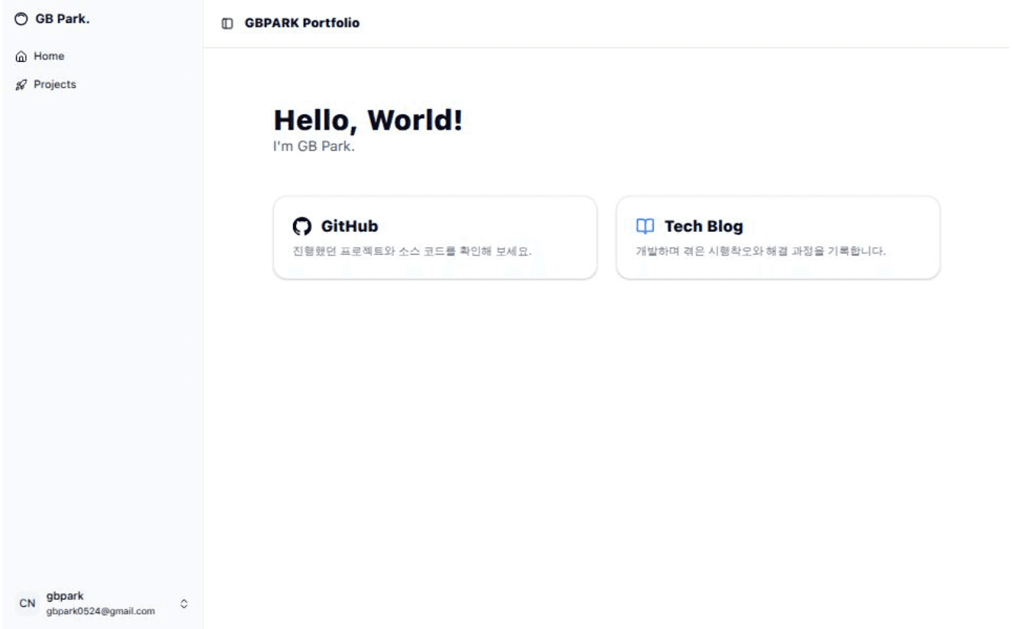Click the Projects rocket icon
The width and height of the screenshot is (1012, 629).
21,85
